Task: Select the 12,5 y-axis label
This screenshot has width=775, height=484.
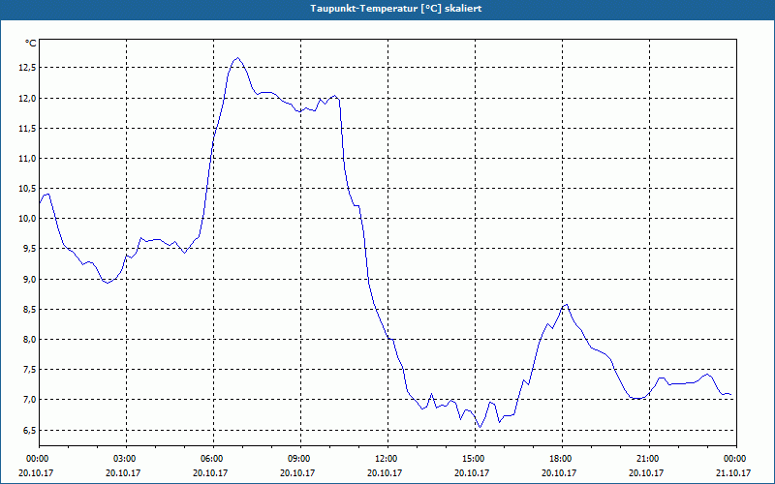Action: pyautogui.click(x=27, y=68)
